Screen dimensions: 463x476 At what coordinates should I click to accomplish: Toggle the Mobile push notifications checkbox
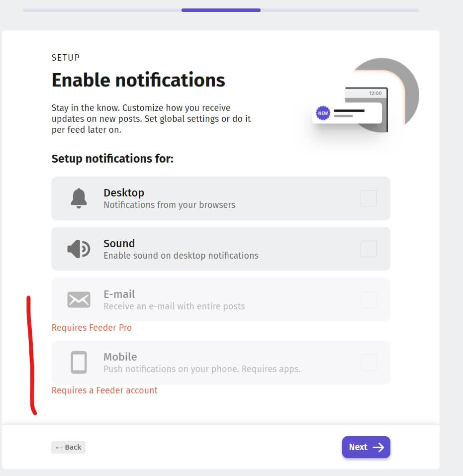tap(369, 362)
